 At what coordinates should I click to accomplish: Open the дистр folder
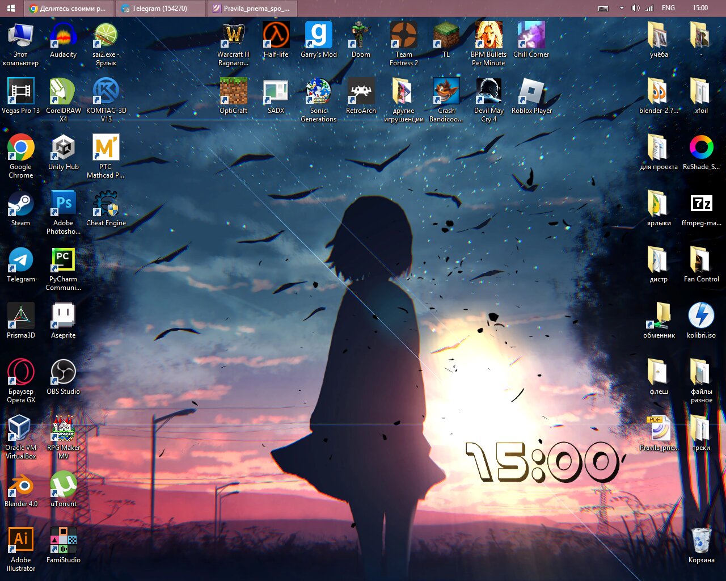point(659,265)
